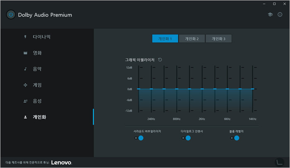
Task: Select the 음악 music profile
Action: pyautogui.click(x=47, y=69)
